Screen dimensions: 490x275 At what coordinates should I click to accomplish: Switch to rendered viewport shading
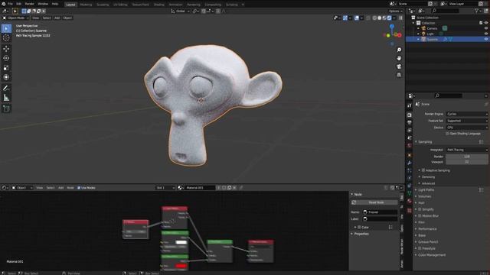click(390, 18)
